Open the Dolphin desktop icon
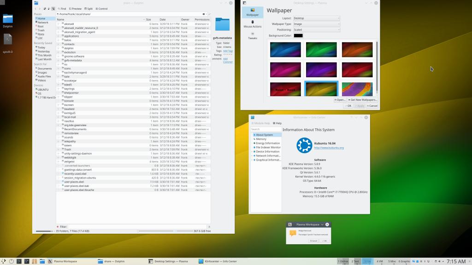The image size is (472, 265). tap(8, 19)
